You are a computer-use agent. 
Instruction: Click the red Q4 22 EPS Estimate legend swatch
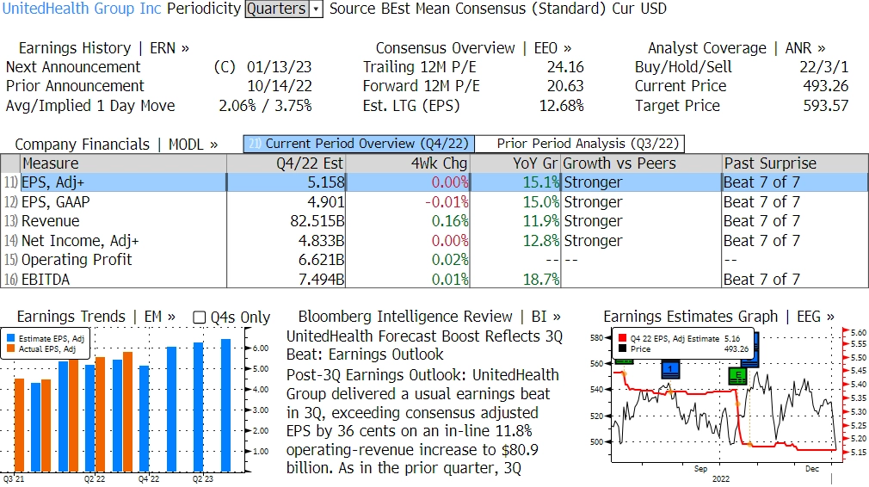tap(622, 338)
